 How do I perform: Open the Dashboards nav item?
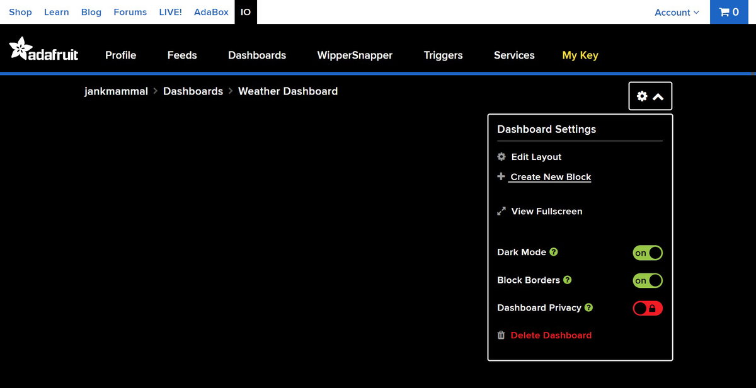[x=257, y=55]
